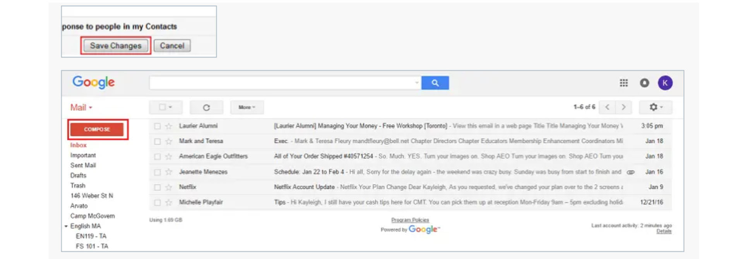The height and width of the screenshot is (259, 743).
Task: Click the Google logo
Action: point(94,82)
